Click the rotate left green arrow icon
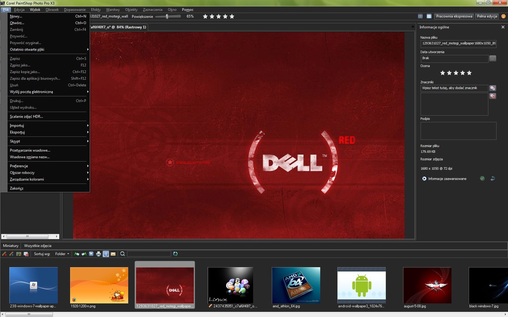Screen dimensions: 508x317 coord(77,254)
